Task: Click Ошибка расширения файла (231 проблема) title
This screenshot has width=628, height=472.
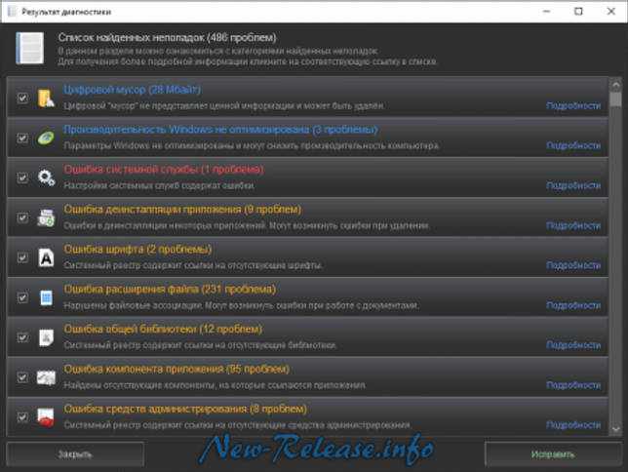Action: (x=170, y=289)
